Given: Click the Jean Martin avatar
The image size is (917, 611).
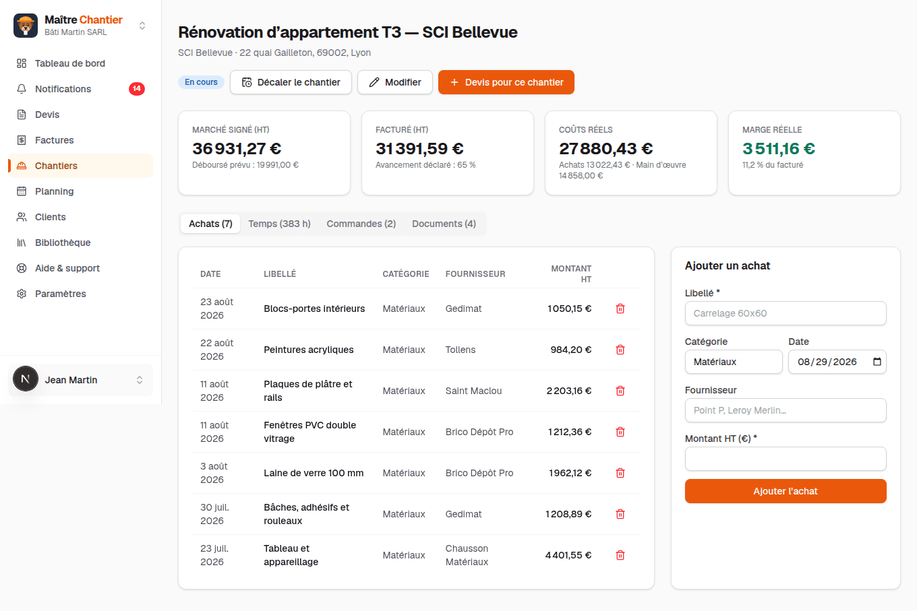Looking at the screenshot, I should click(x=26, y=379).
